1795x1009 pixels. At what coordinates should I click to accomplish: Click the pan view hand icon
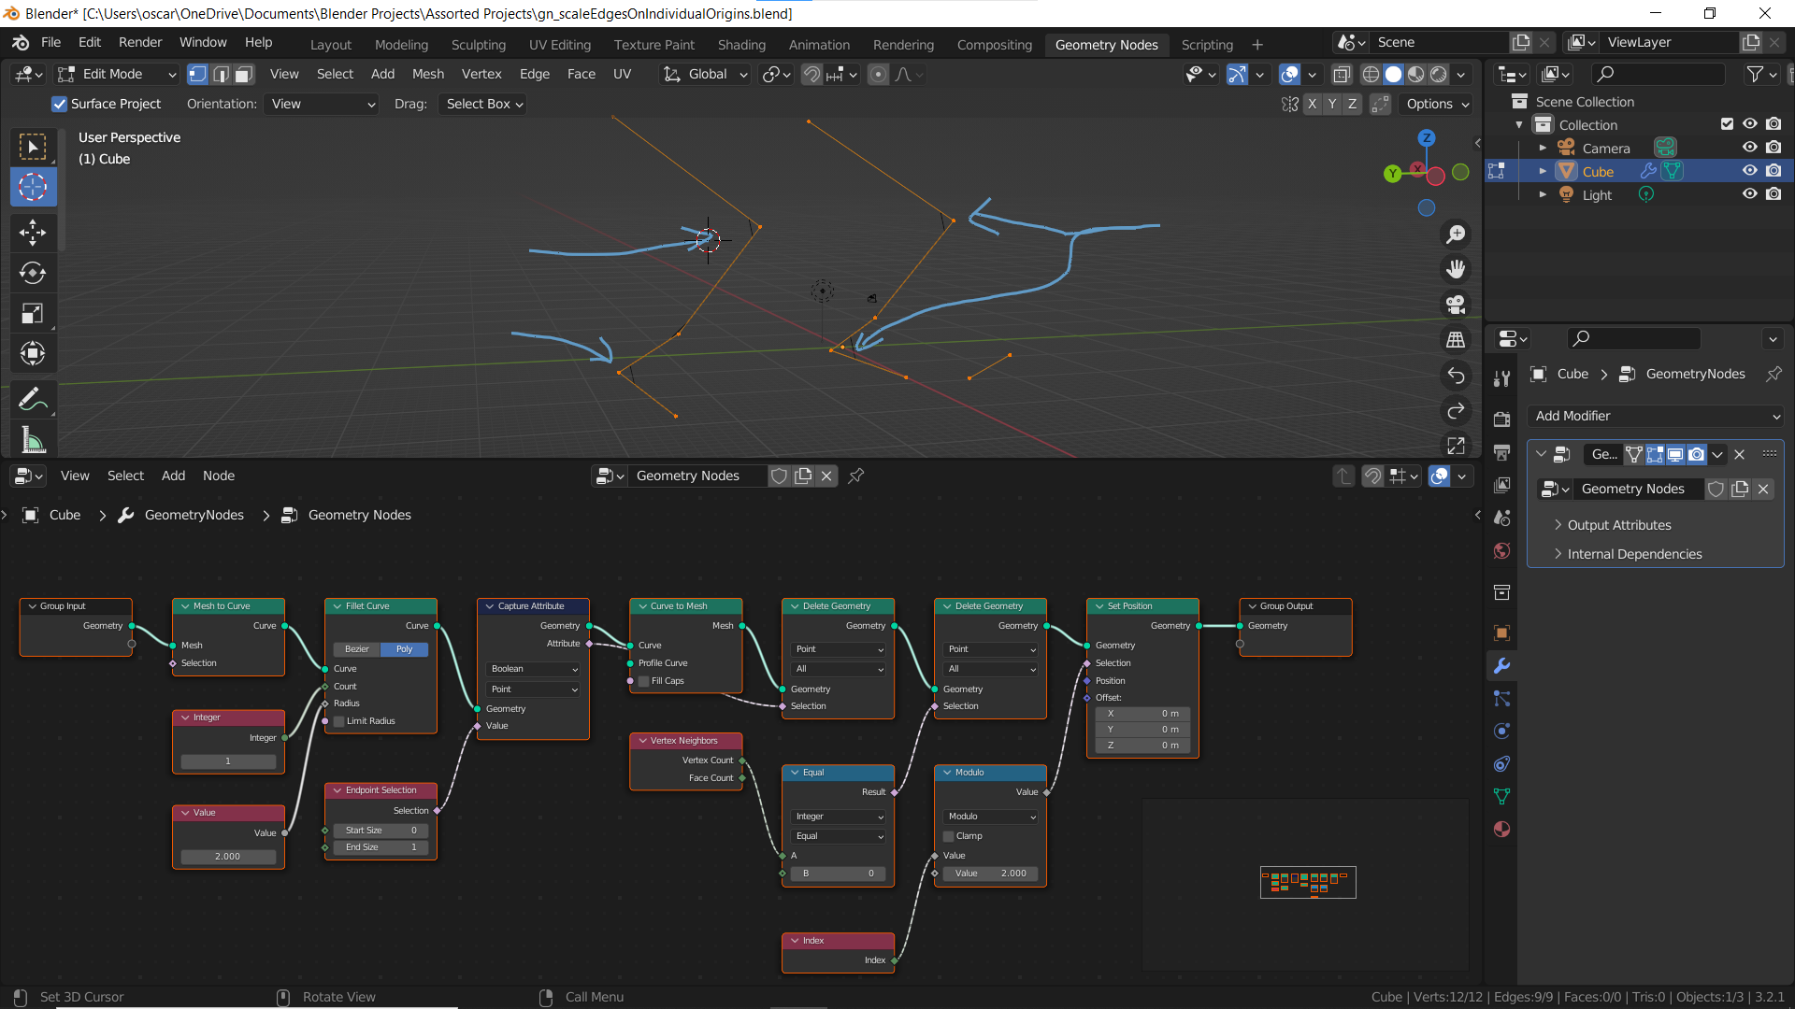pos(1456,269)
